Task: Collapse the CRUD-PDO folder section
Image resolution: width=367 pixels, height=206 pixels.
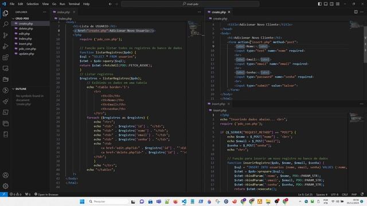Action: (22, 18)
